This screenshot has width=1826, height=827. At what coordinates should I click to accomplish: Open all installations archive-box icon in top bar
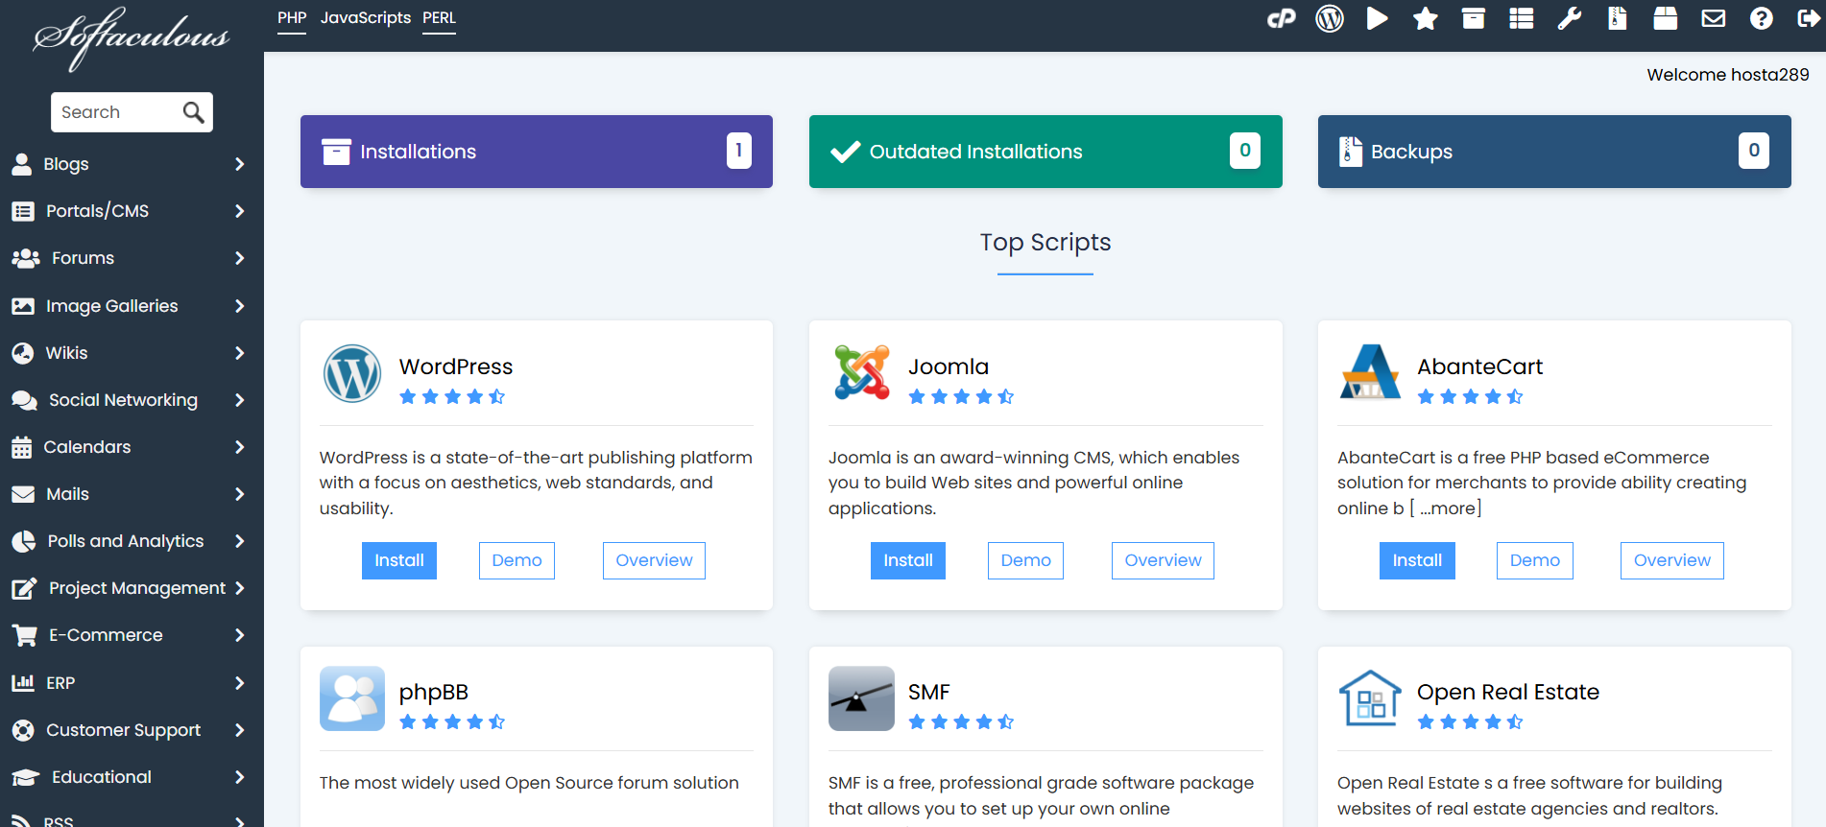pos(1474,18)
